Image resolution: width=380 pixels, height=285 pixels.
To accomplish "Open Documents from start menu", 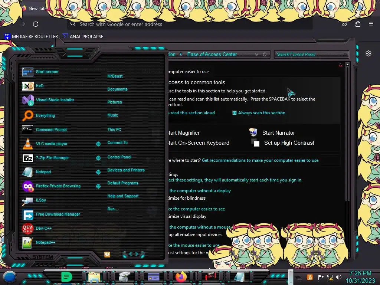I will (x=117, y=89).
